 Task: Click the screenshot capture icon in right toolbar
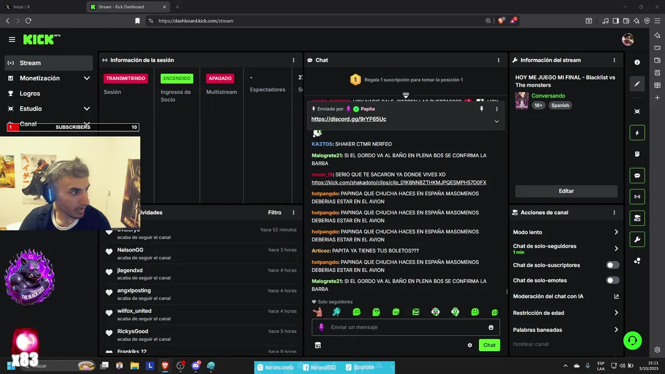point(637,111)
